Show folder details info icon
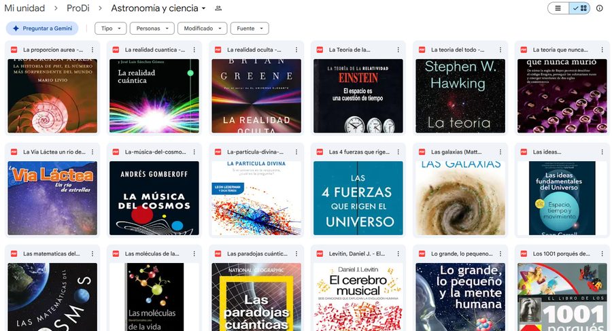The height and width of the screenshot is (331, 612). click(x=600, y=8)
